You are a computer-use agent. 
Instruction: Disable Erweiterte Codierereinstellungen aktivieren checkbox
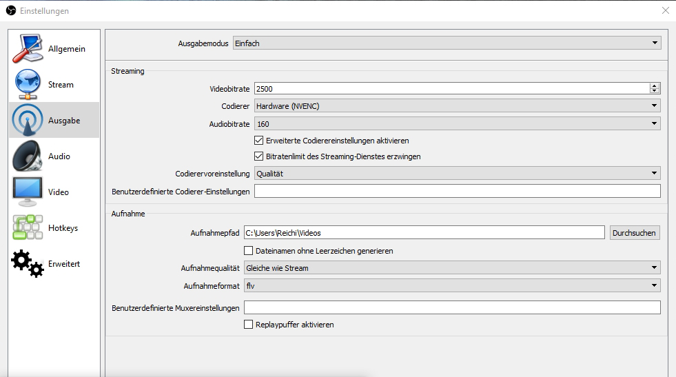pyautogui.click(x=259, y=140)
